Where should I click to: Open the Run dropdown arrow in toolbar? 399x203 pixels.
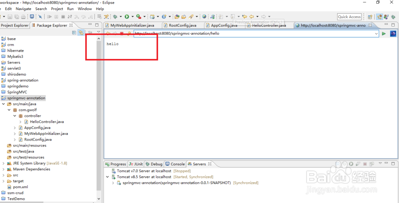132,17
